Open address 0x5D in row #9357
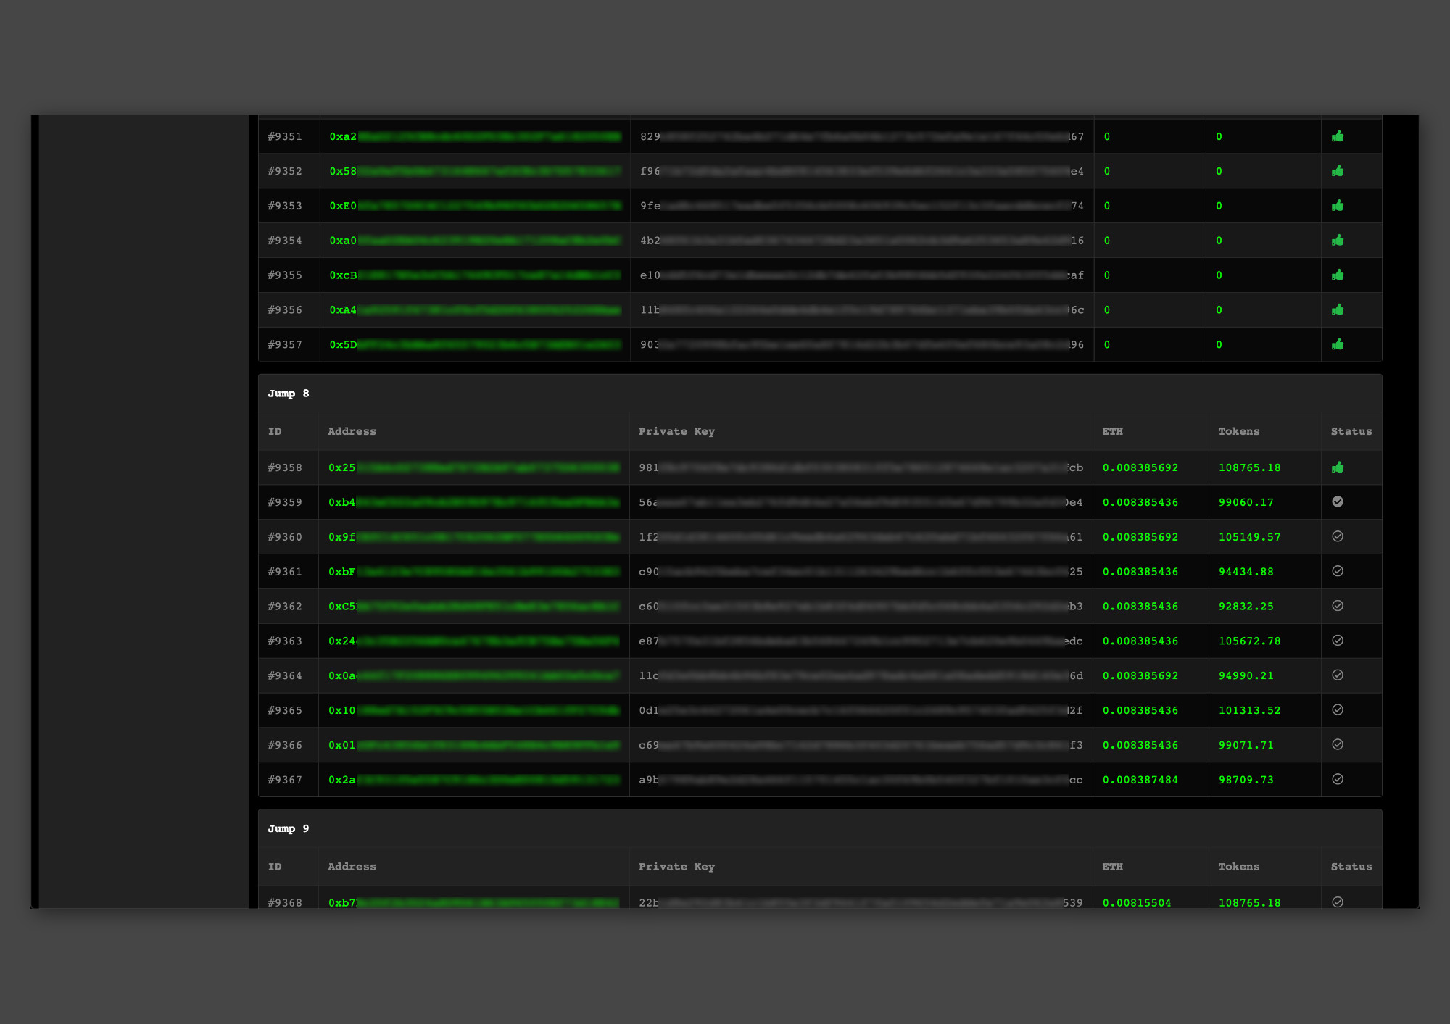Image resolution: width=1450 pixels, height=1024 pixels. tap(475, 345)
